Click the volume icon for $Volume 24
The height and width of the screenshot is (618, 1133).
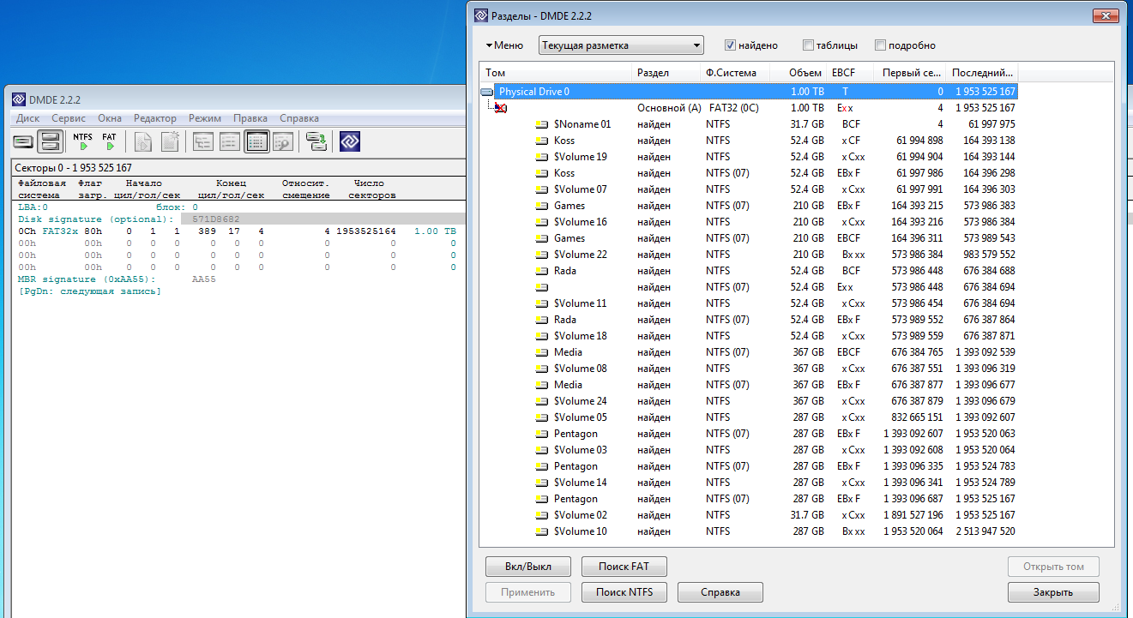tap(541, 401)
